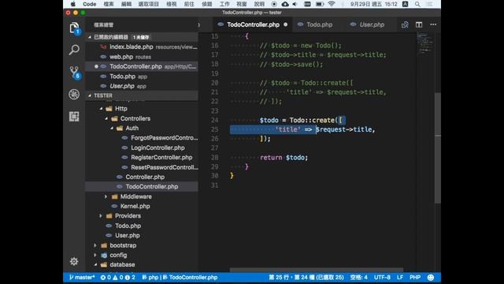
Task: Collapse the open editors section
Action: point(90,37)
